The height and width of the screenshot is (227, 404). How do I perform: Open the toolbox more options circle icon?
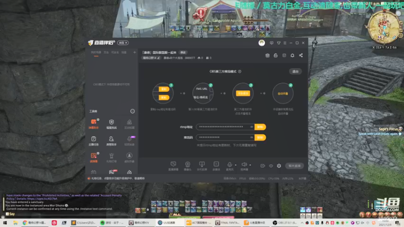tap(132, 111)
